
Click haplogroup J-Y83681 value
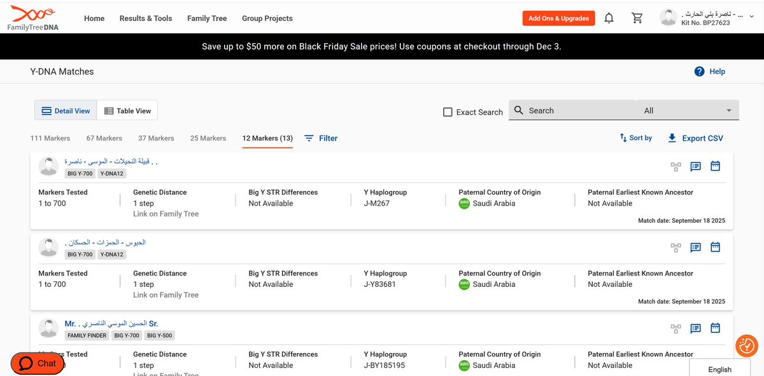pos(380,284)
